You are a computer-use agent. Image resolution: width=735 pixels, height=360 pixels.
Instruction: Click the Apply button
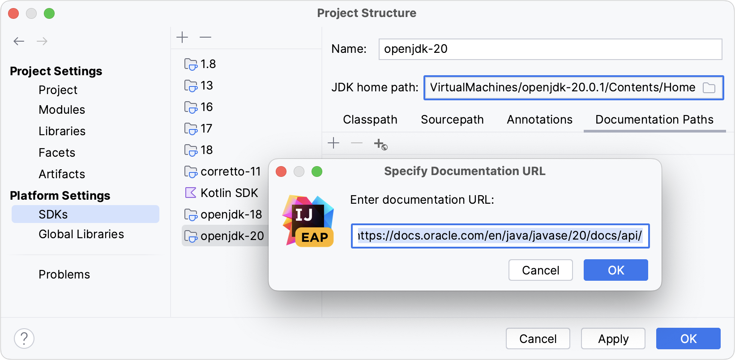pyautogui.click(x=613, y=339)
